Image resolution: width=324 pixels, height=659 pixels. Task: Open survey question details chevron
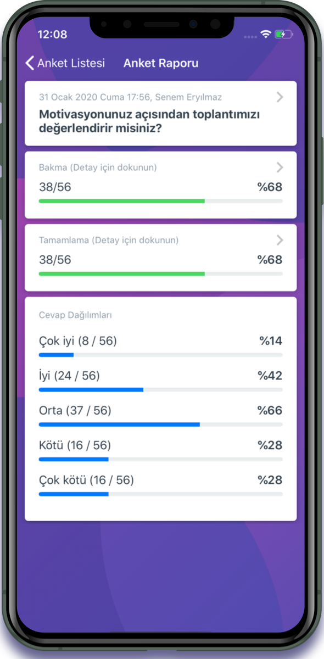pos(280,97)
